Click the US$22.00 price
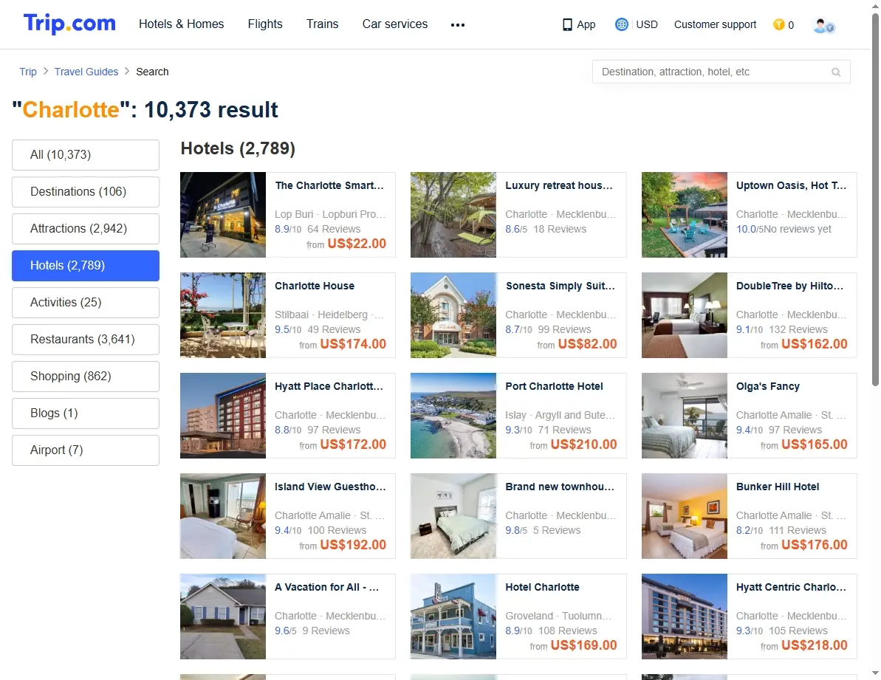 tap(357, 244)
